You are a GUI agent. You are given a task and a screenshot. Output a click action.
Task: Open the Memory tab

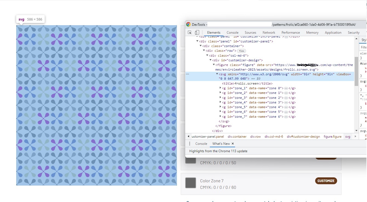coord(312,33)
